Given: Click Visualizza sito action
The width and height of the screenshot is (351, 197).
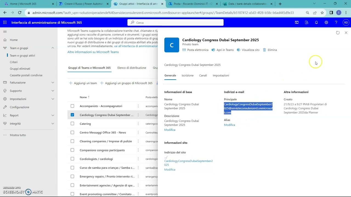Looking at the screenshot, I should click(x=248, y=50).
